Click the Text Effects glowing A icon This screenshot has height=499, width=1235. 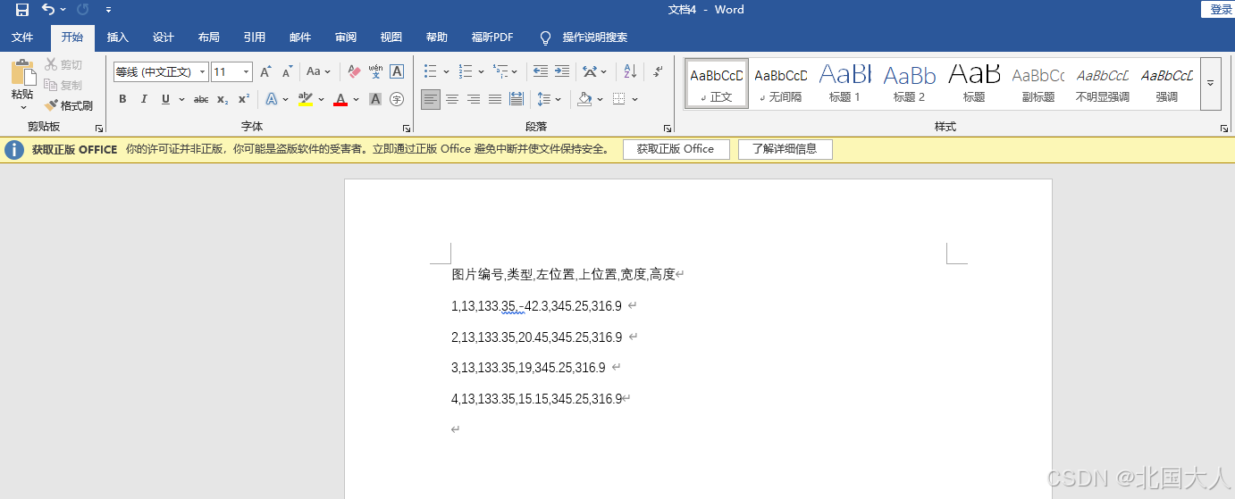pos(272,99)
